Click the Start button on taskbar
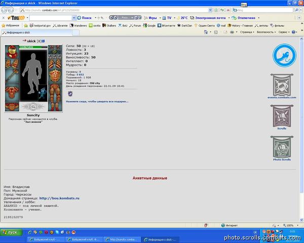This screenshot has height=243, width=304. [x=11, y=232]
